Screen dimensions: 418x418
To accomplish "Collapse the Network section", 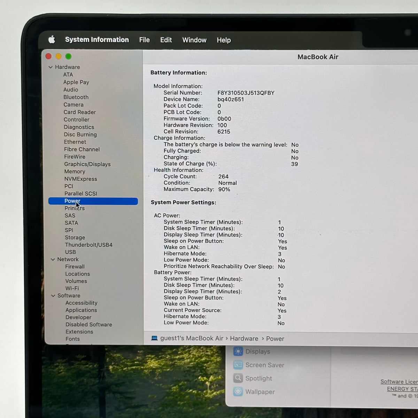I will (x=53, y=259).
